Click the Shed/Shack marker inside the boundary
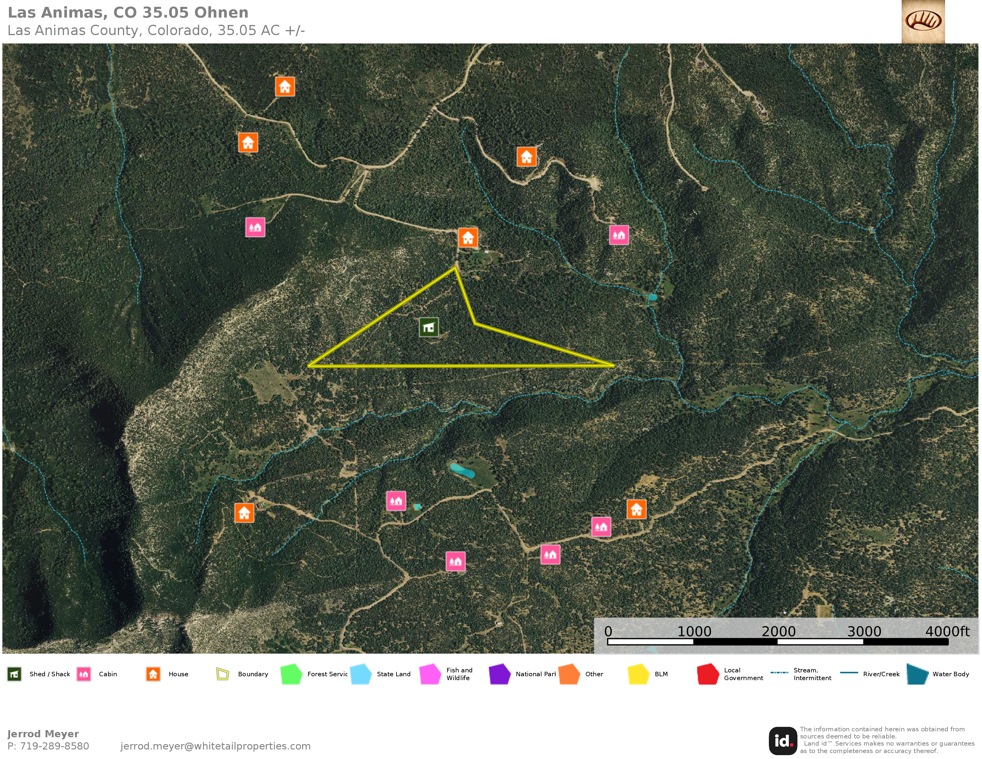The width and height of the screenshot is (982, 759). tap(429, 327)
